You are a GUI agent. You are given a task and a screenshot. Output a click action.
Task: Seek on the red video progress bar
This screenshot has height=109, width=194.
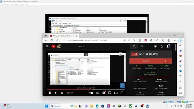(86, 90)
